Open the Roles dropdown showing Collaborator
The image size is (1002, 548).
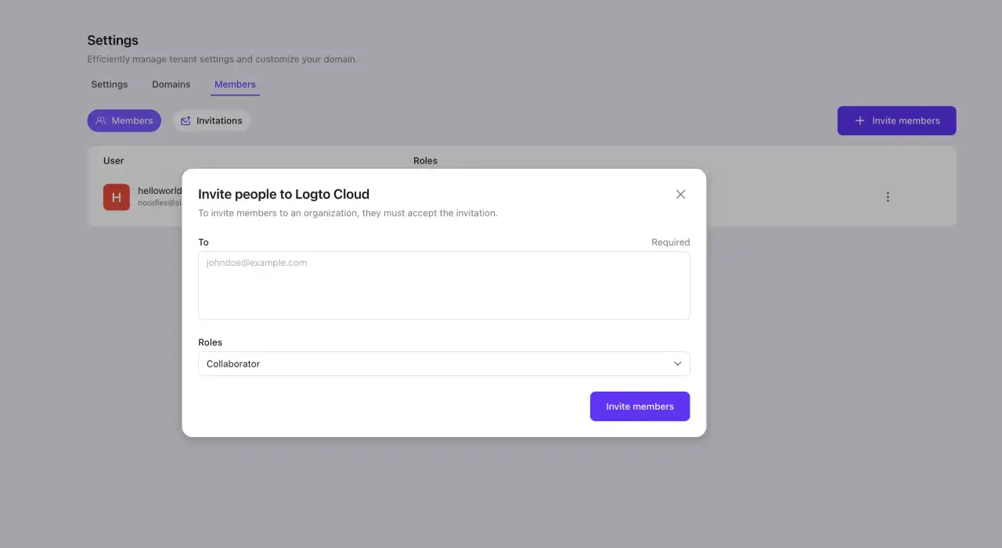pyautogui.click(x=444, y=364)
